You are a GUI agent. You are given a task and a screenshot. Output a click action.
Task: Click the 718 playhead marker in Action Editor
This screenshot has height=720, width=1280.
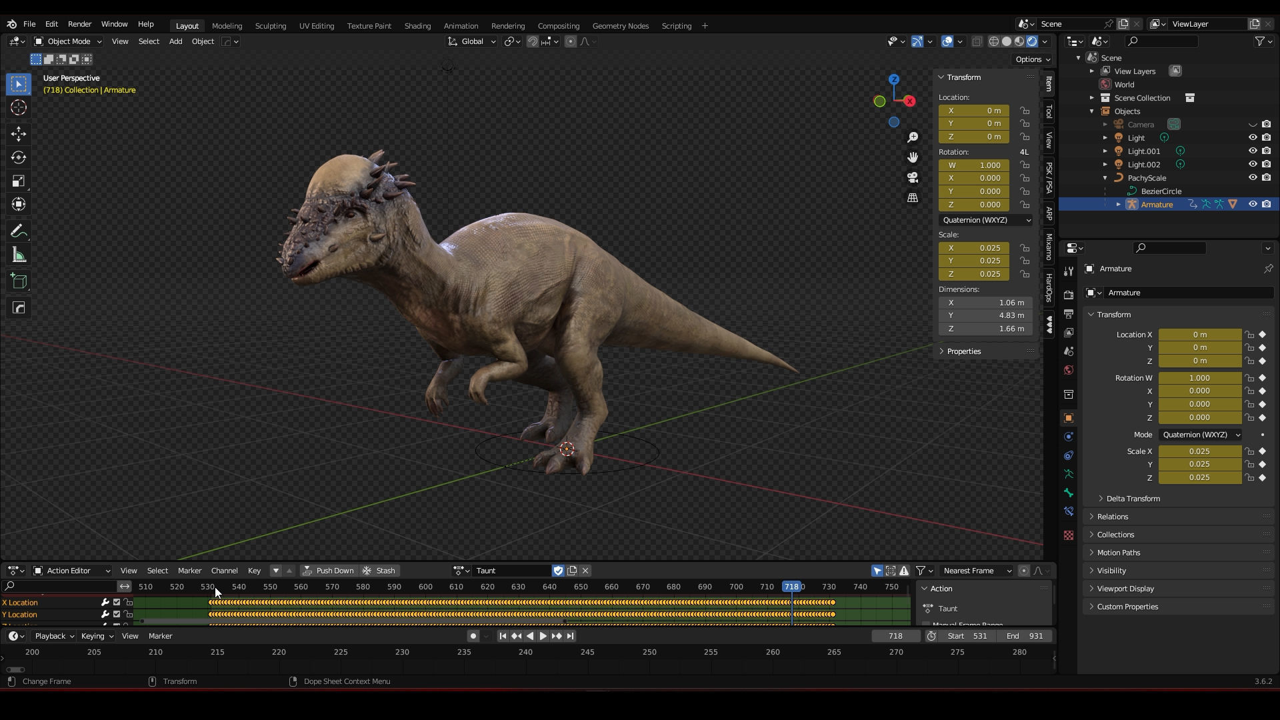pos(791,587)
